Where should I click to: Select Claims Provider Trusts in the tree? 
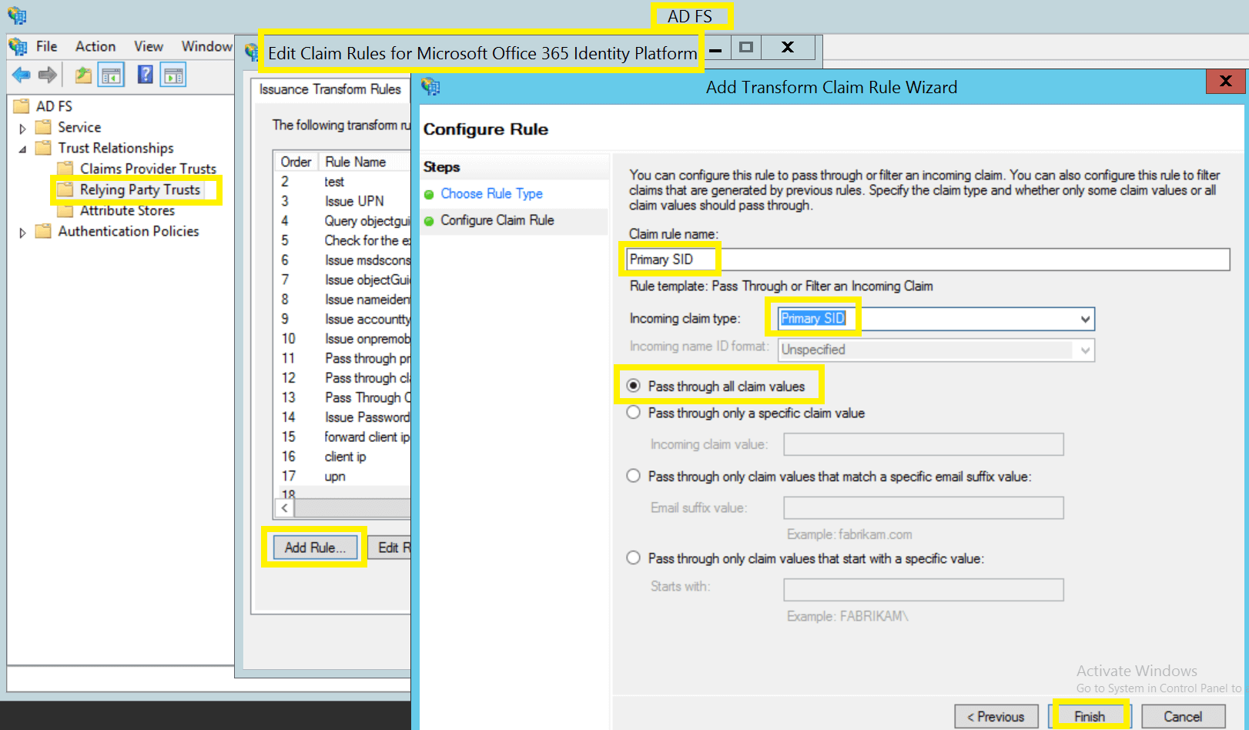click(x=148, y=169)
